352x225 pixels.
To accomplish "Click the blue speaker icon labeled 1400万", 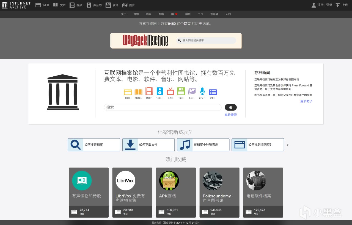I will (x=160, y=91).
